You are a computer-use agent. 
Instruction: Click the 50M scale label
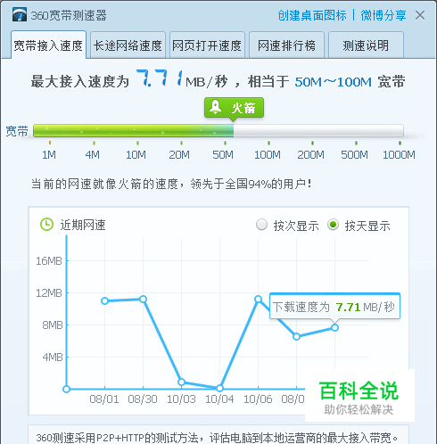point(223,155)
